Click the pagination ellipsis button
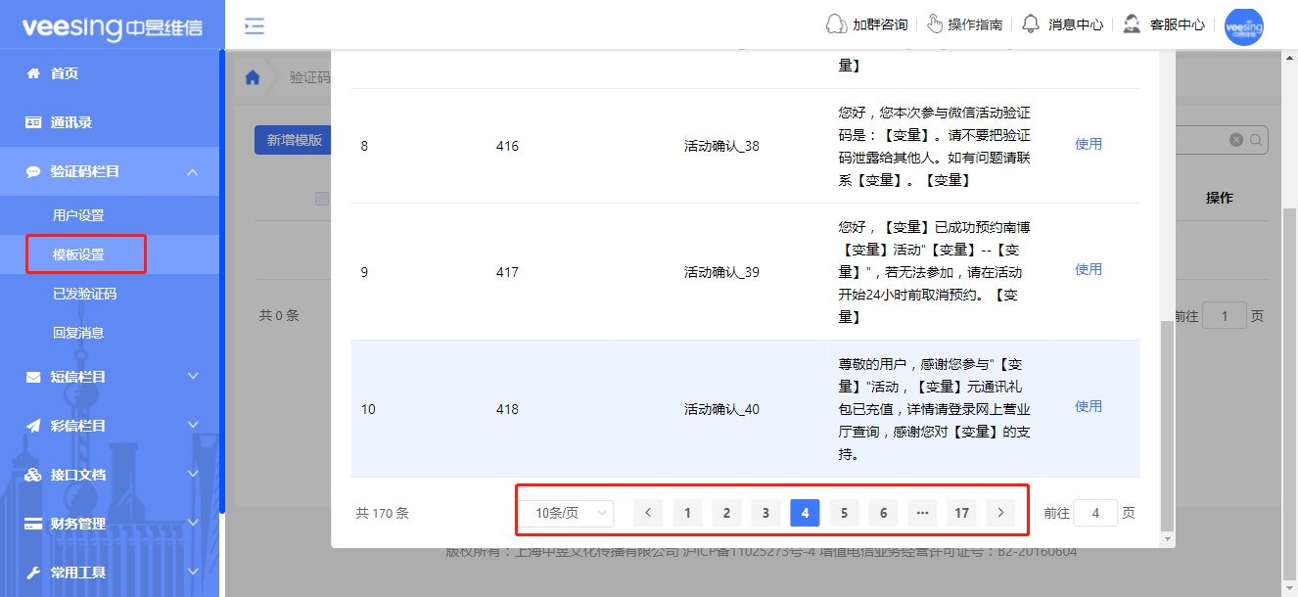 click(922, 513)
